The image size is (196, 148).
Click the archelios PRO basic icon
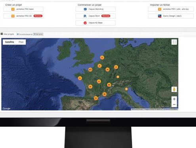(13, 9)
